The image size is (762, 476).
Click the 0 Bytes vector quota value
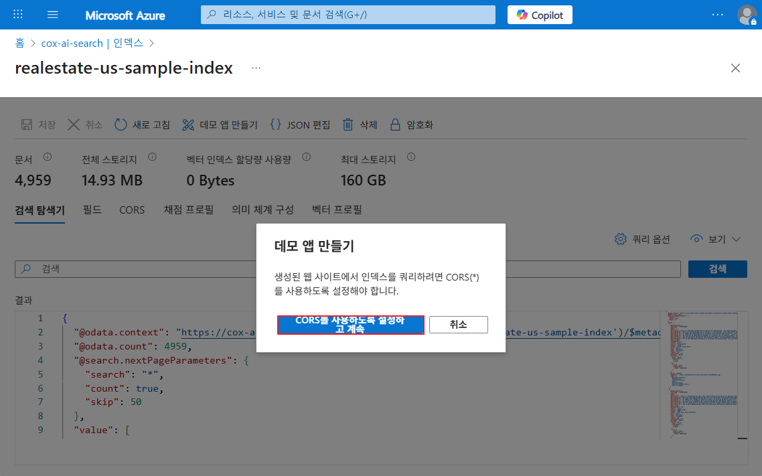(210, 181)
